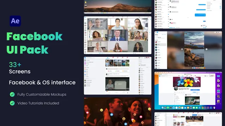Click the Facebook & OS interface line
The image size is (225, 126).
[x=42, y=83]
